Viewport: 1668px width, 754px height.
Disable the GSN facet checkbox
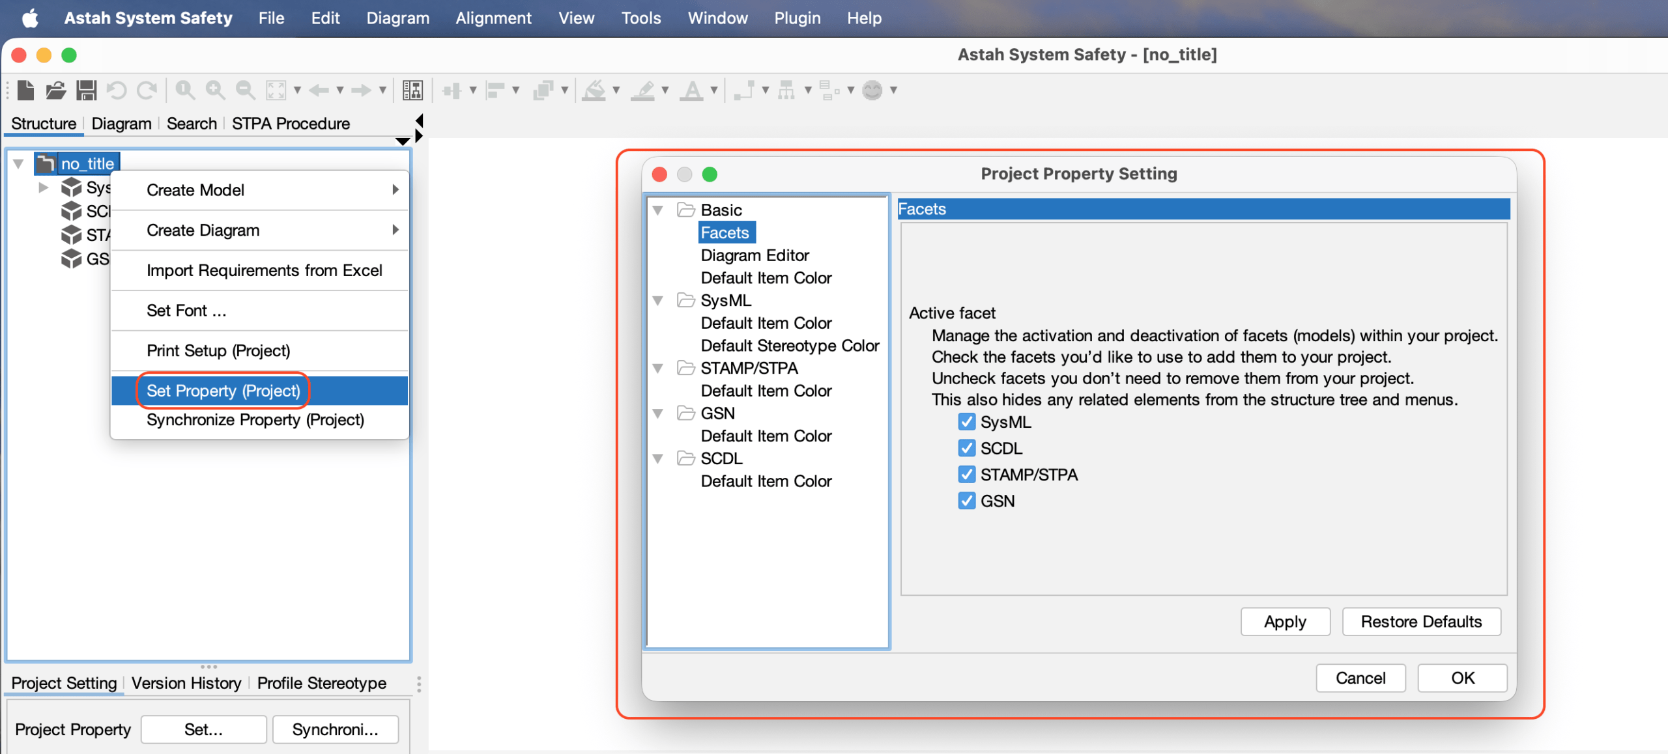point(966,501)
